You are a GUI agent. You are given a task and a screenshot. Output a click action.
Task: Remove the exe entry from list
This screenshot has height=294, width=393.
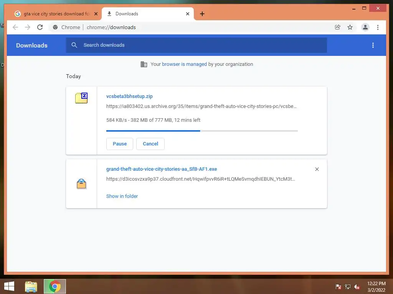click(x=317, y=169)
